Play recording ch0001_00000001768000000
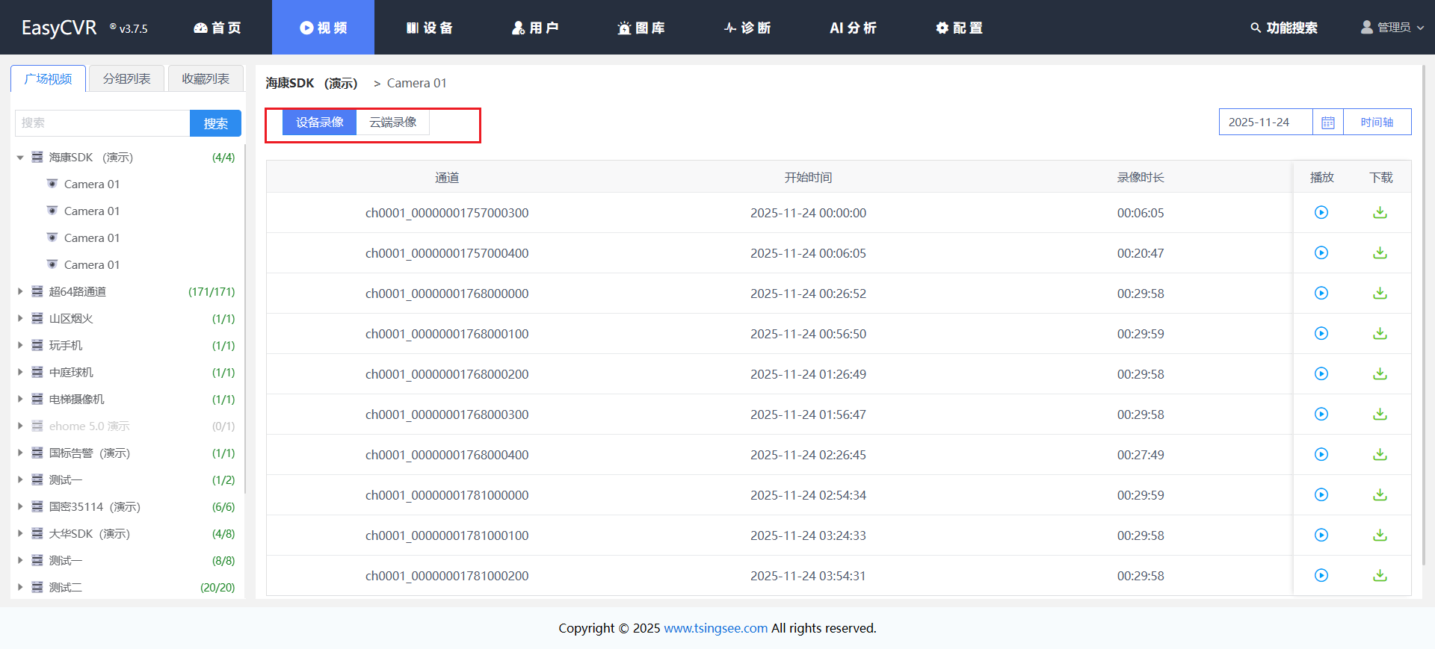The height and width of the screenshot is (649, 1435). [x=1321, y=294]
